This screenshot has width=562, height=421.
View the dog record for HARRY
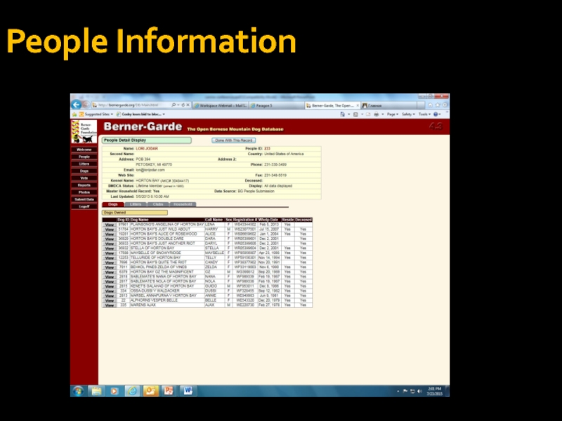pyautogui.click(x=110, y=229)
